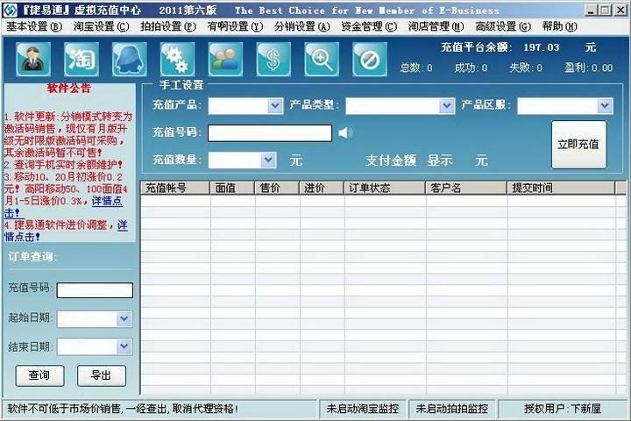Screen dimensions: 631x421
Task: Click the 197.03 platform balance value
Action: [x=542, y=47]
